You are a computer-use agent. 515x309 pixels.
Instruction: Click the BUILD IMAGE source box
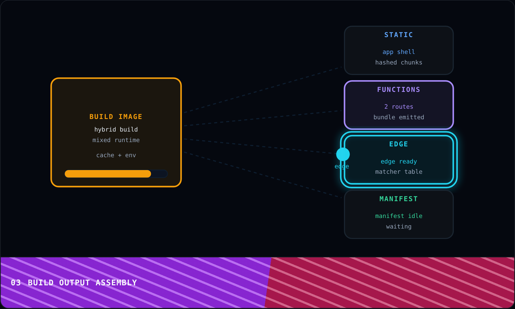coord(116,132)
